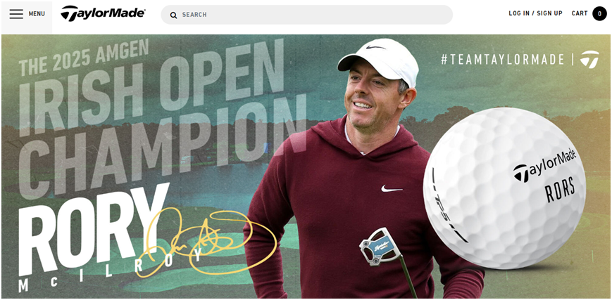Click the TP5 golf ball image
612x300 pixels.
point(504,188)
